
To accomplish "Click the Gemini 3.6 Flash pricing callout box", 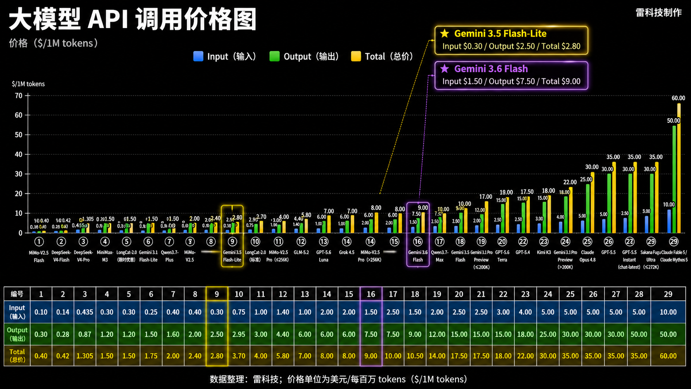I will [511, 76].
